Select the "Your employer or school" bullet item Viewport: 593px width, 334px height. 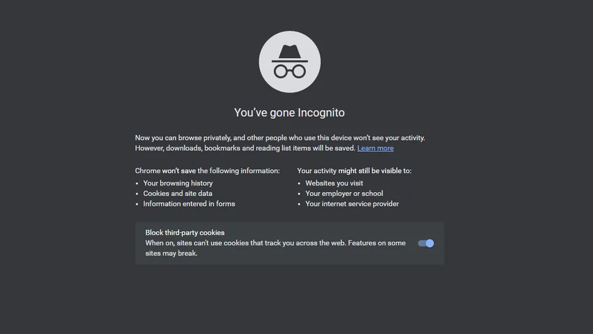coord(344,193)
